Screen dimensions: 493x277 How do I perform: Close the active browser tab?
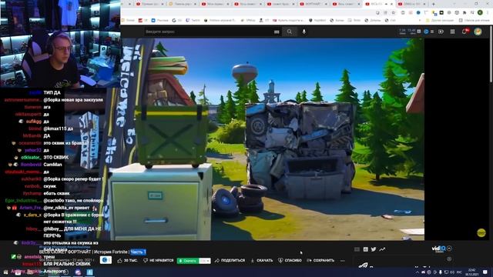[392, 4]
